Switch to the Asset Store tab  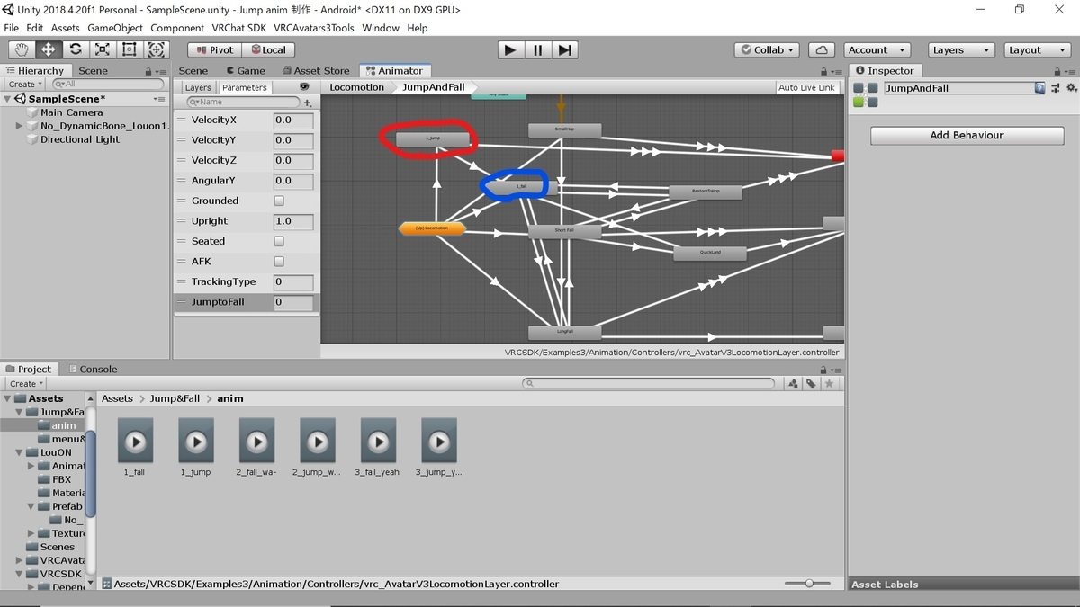pos(315,70)
